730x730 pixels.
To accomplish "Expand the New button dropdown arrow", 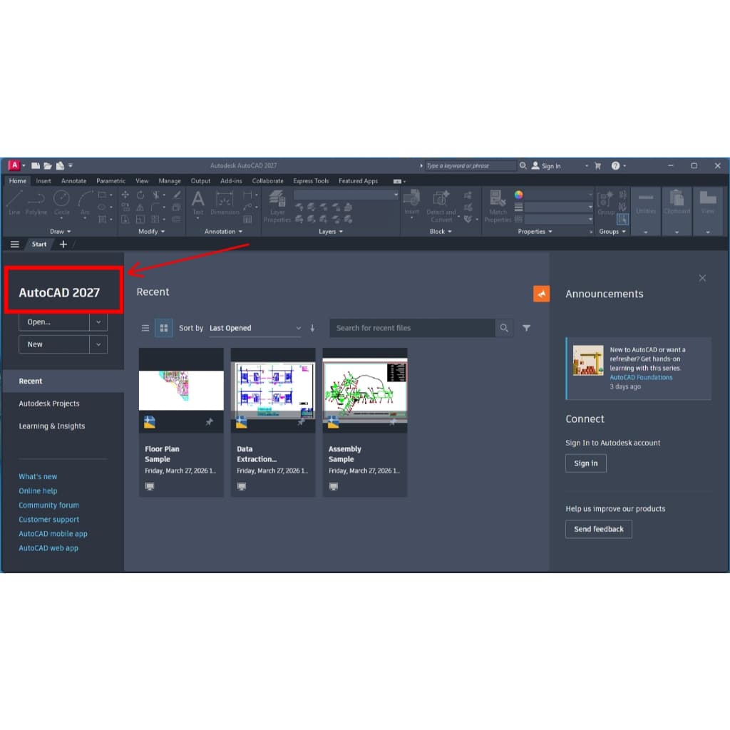I will click(98, 344).
